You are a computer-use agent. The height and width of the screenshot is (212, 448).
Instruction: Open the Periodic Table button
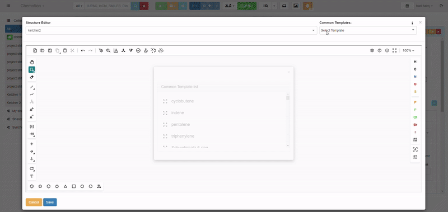pyautogui.click(x=415, y=139)
